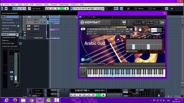Unmute the MIDI 02 track

29,29
